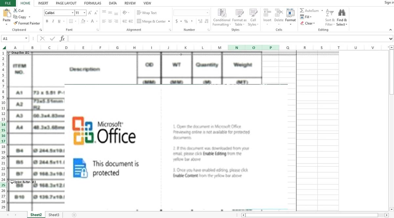Click the Paste clipboard icon
394x218 pixels.
coord(7,13)
